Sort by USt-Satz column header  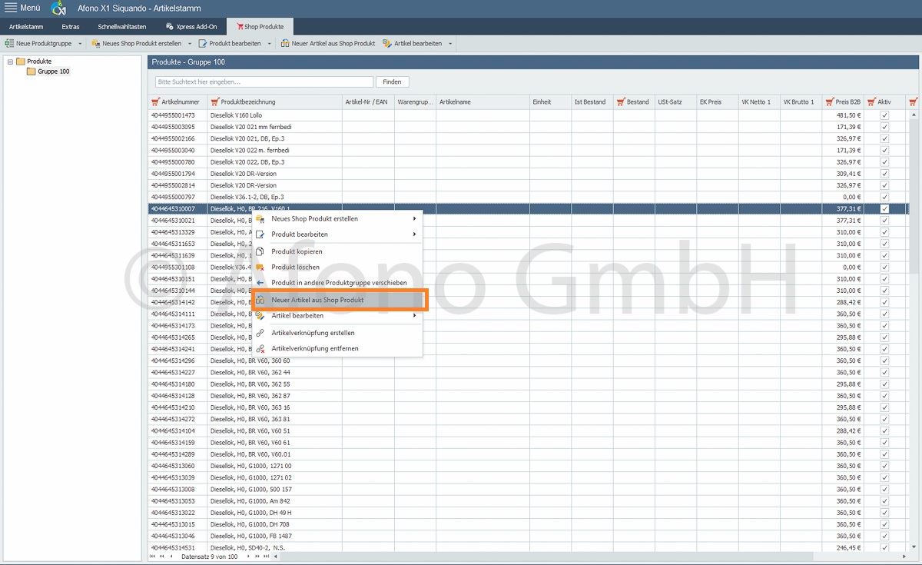coord(675,101)
